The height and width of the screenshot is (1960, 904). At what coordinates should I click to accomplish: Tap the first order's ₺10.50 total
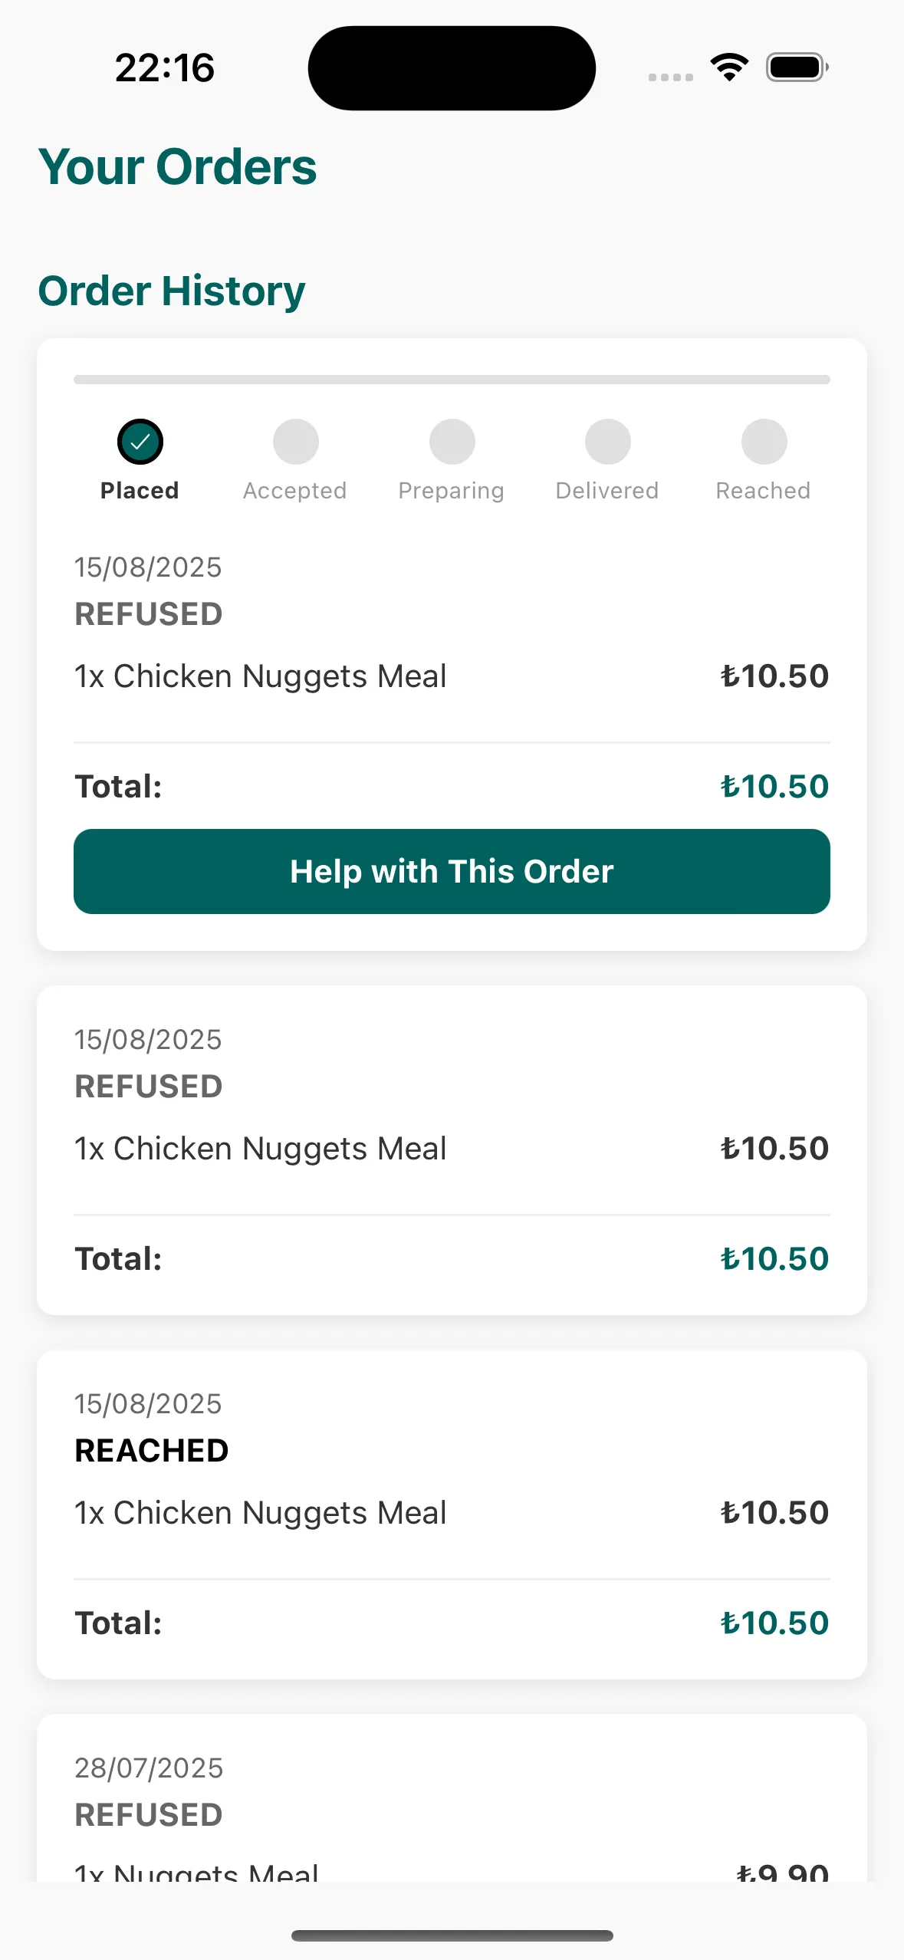(774, 787)
